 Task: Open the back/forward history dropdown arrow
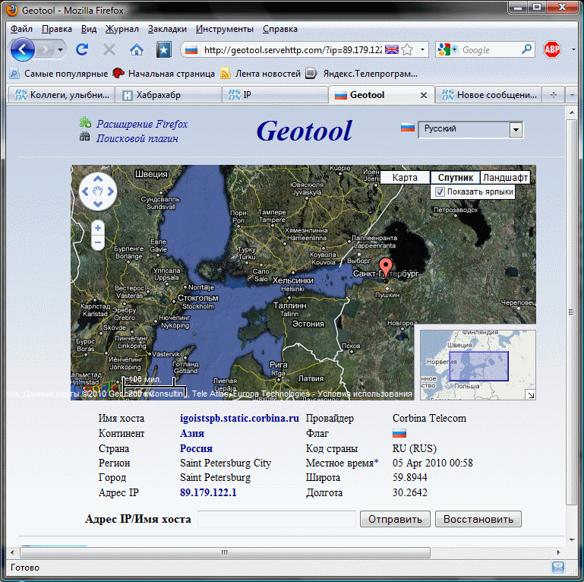click(x=60, y=49)
